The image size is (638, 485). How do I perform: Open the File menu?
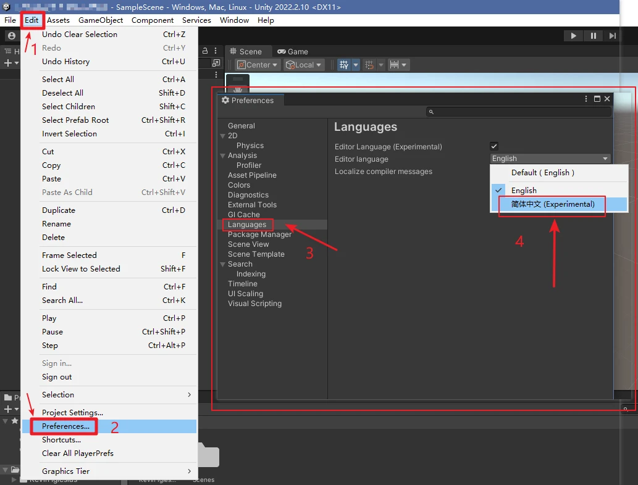point(10,20)
